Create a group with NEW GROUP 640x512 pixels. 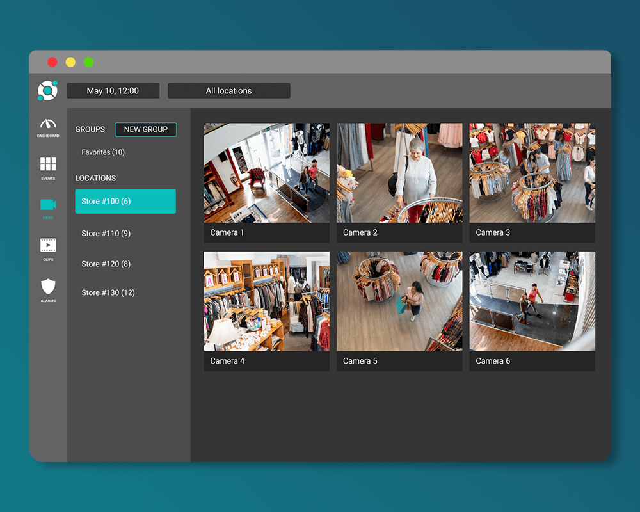tap(146, 129)
